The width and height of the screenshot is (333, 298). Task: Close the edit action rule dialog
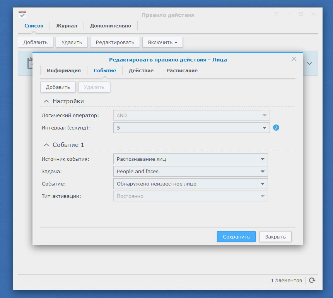pos(294,59)
